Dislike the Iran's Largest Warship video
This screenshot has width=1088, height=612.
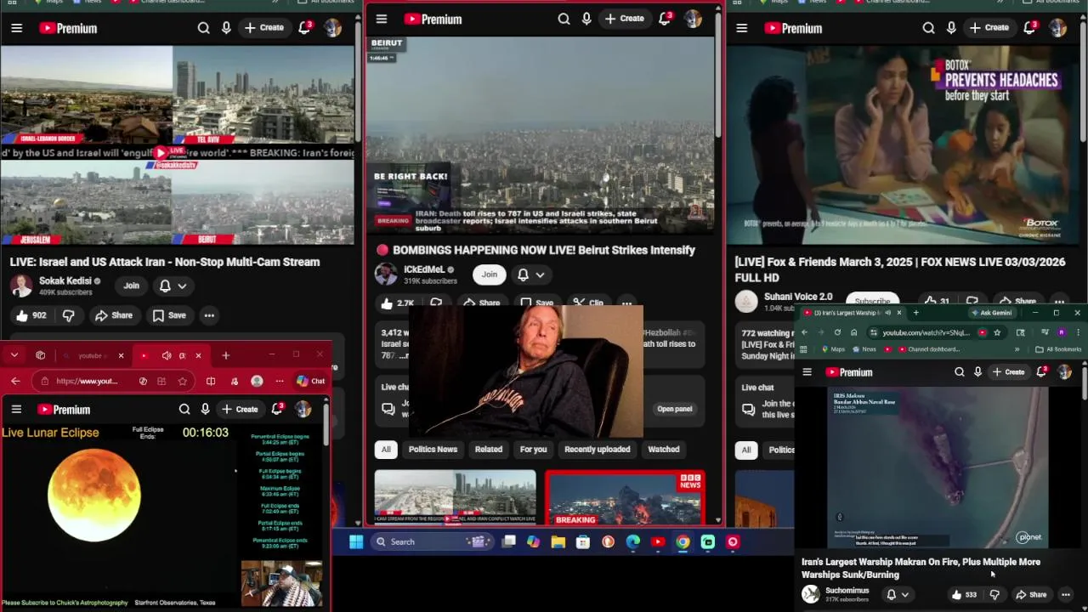(994, 595)
